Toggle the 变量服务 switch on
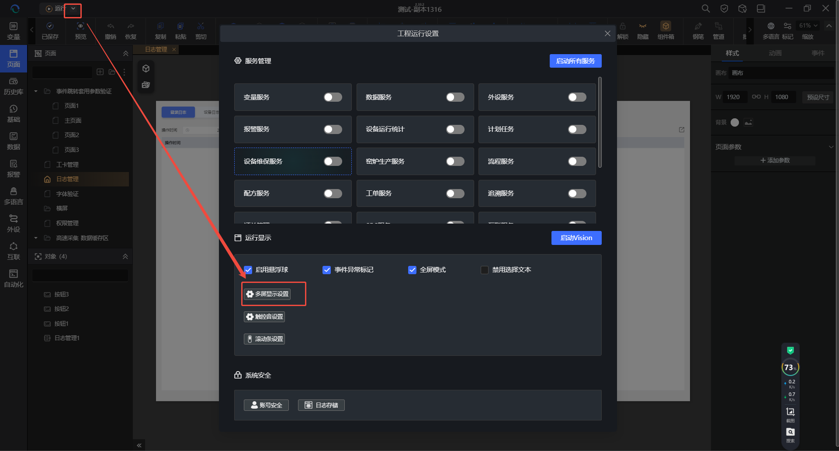The width and height of the screenshot is (839, 451). click(333, 97)
